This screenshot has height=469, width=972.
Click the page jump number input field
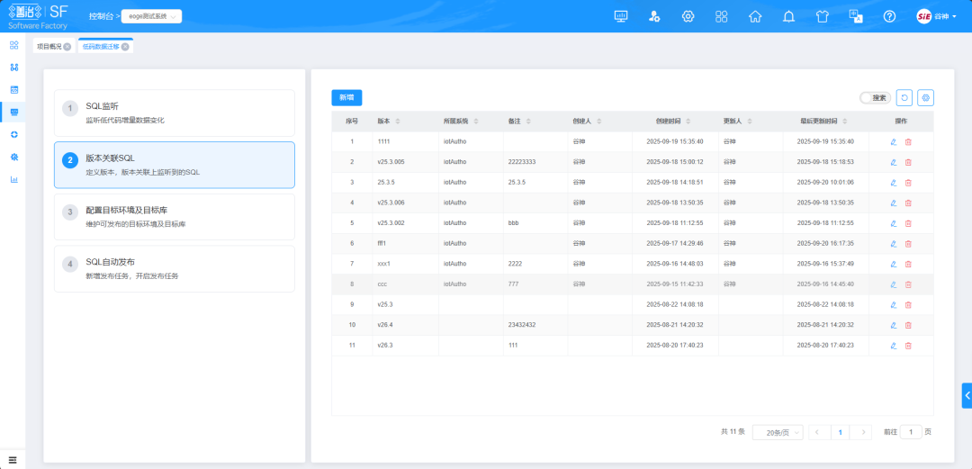pyautogui.click(x=911, y=432)
